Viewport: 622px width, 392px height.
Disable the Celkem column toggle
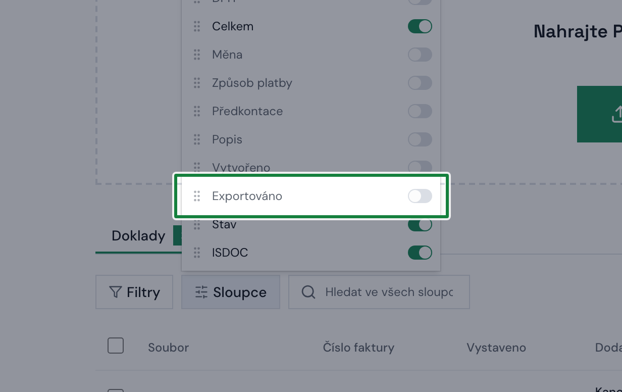(420, 26)
